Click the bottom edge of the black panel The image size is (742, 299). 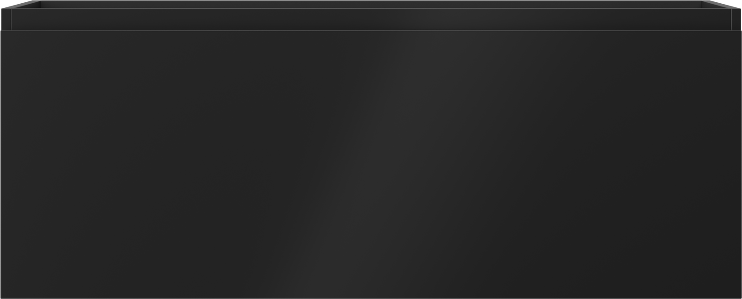371,298
